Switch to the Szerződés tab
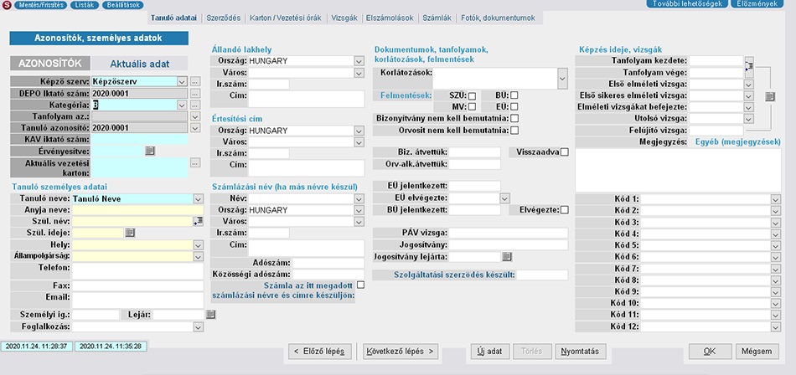 point(224,18)
